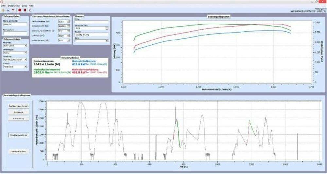Expand the Gang dropdown
The width and height of the screenshot is (327, 174).
107,41
